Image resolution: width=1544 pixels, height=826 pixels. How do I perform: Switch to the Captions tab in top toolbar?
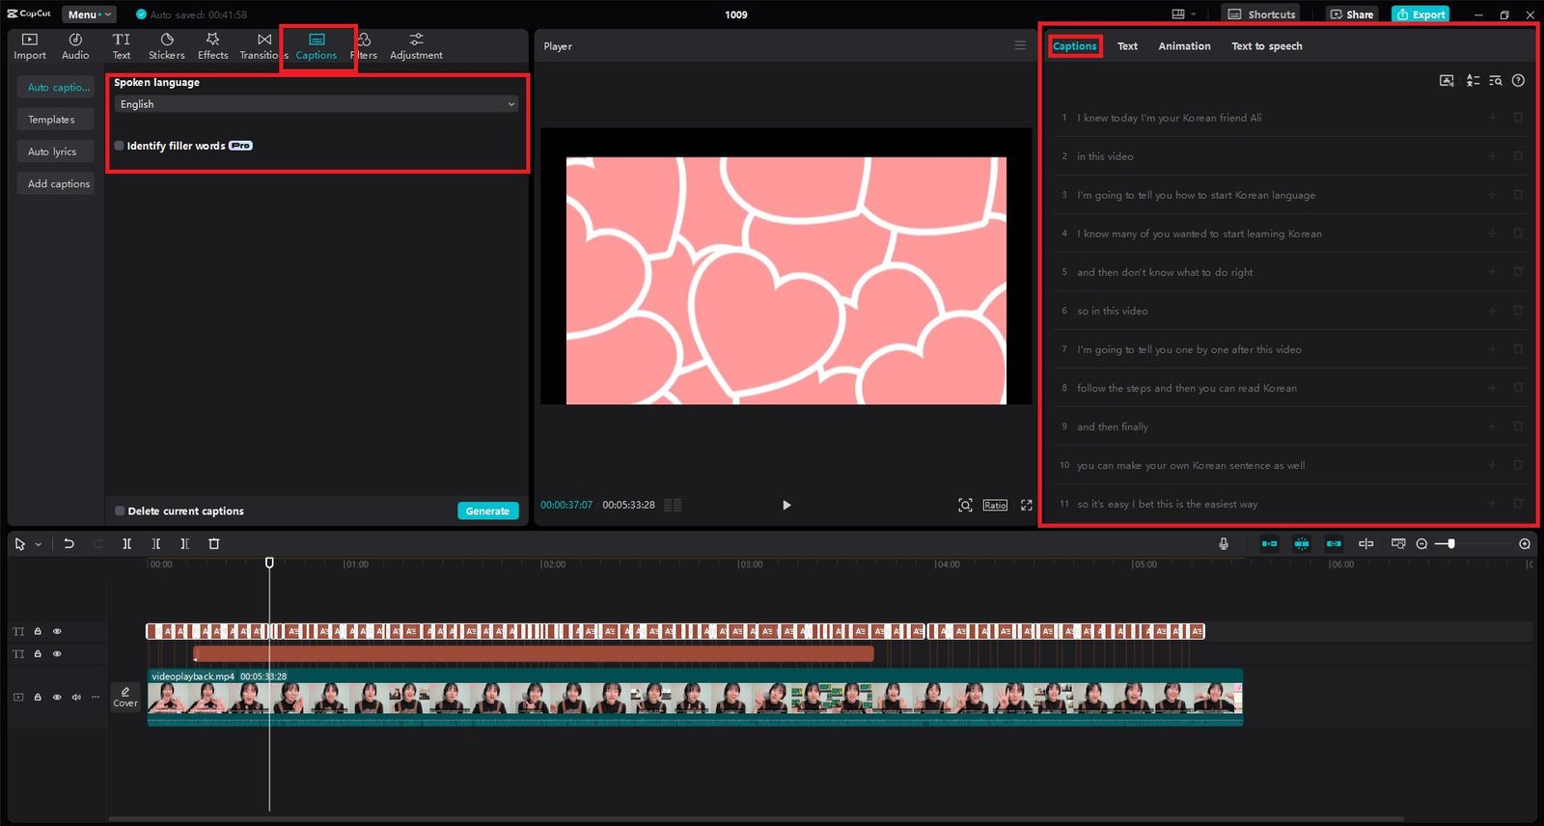tap(317, 45)
